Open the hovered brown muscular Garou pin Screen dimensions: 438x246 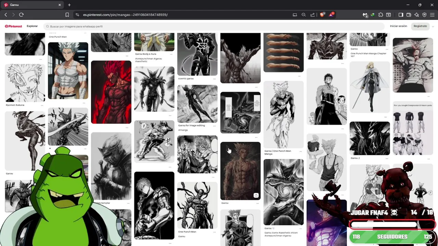[x=240, y=171]
